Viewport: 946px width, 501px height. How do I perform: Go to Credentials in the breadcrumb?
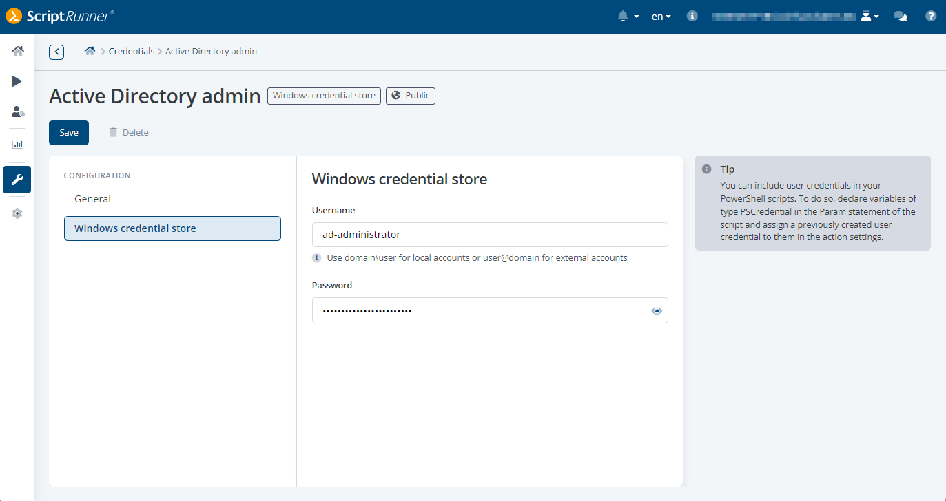pos(132,52)
